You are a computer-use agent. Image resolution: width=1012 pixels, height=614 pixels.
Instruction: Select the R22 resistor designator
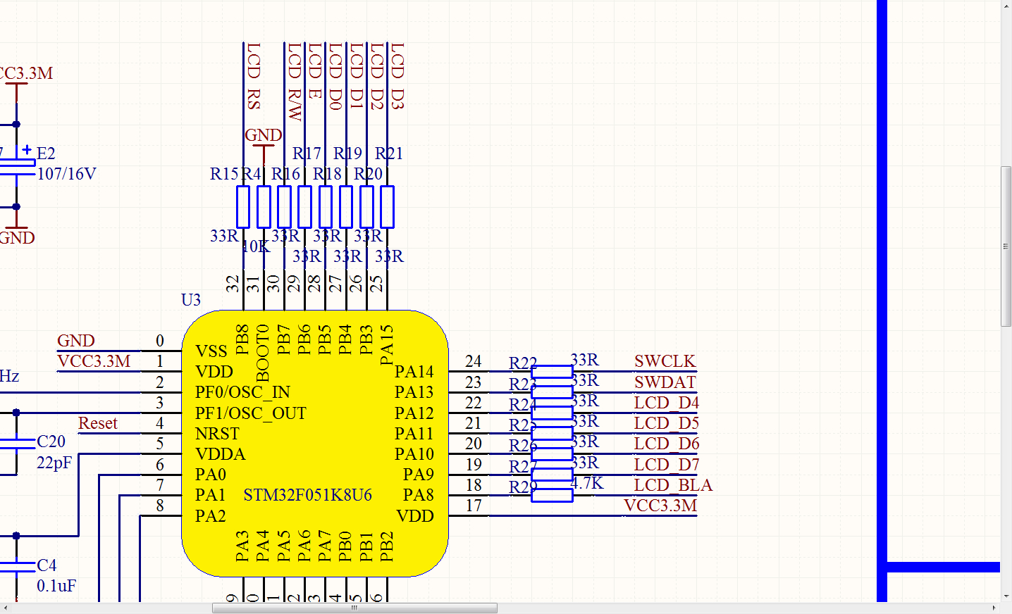[x=523, y=363]
